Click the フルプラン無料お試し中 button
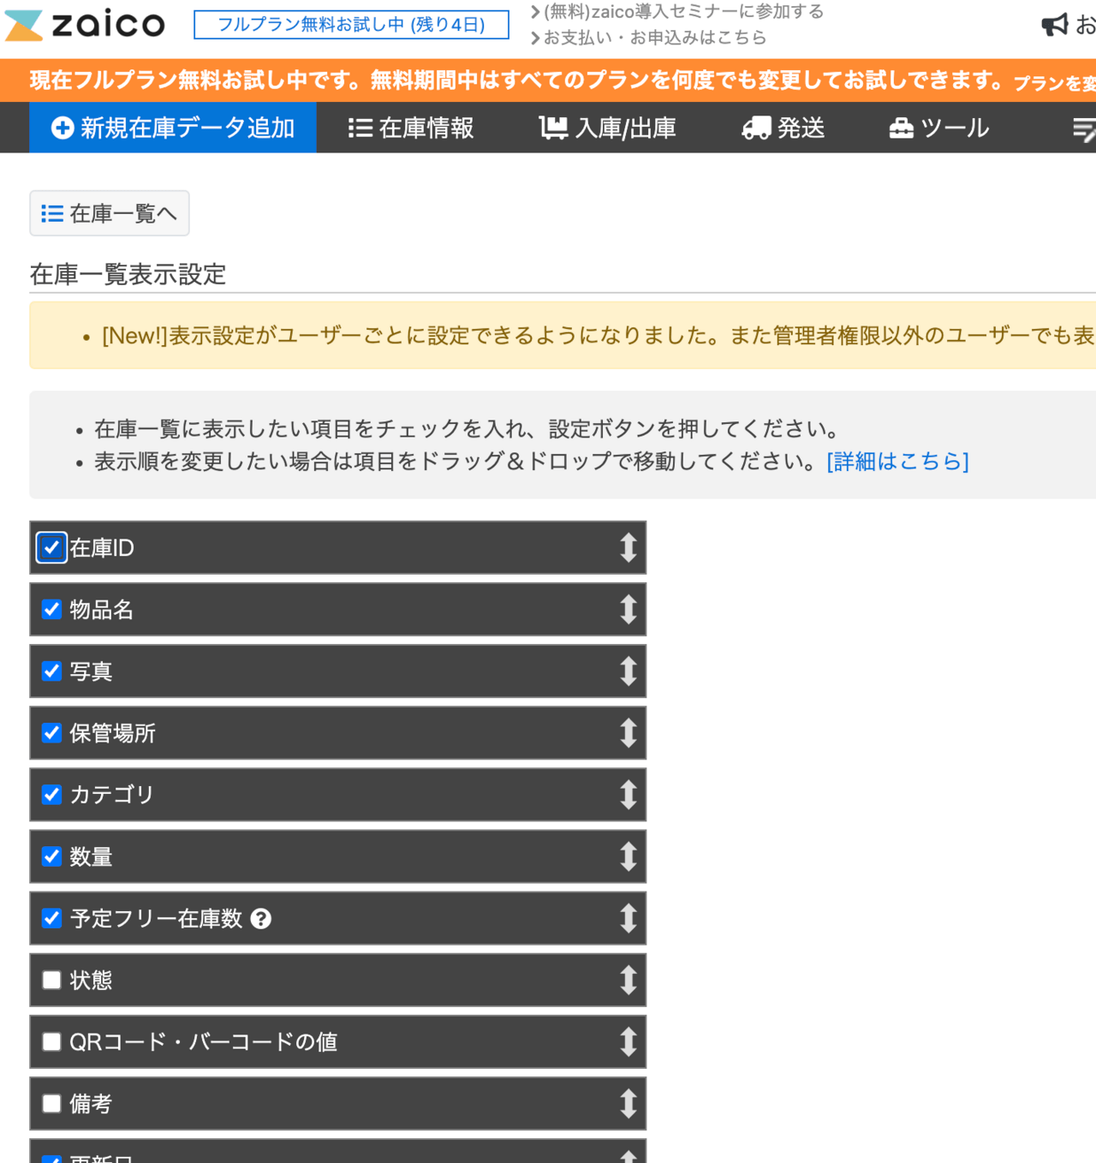1096x1163 pixels. pyautogui.click(x=352, y=25)
